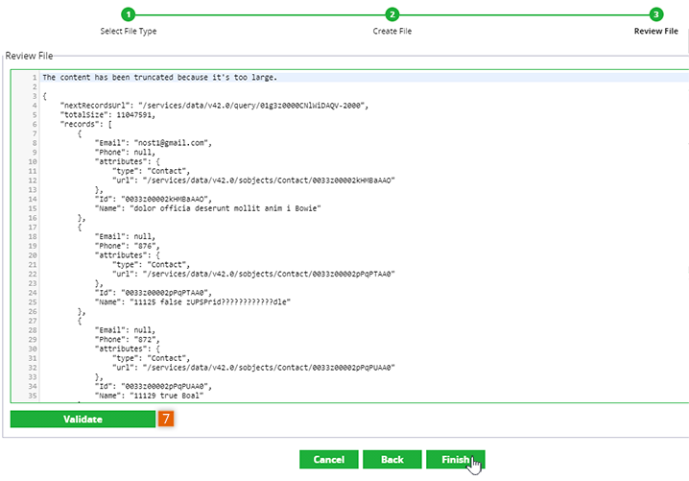The height and width of the screenshot is (481, 689).
Task: Click the 'Select File Type' step label
Action: click(129, 32)
